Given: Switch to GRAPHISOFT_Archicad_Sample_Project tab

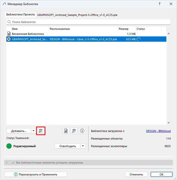Looking at the screenshot, I should (77, 15).
